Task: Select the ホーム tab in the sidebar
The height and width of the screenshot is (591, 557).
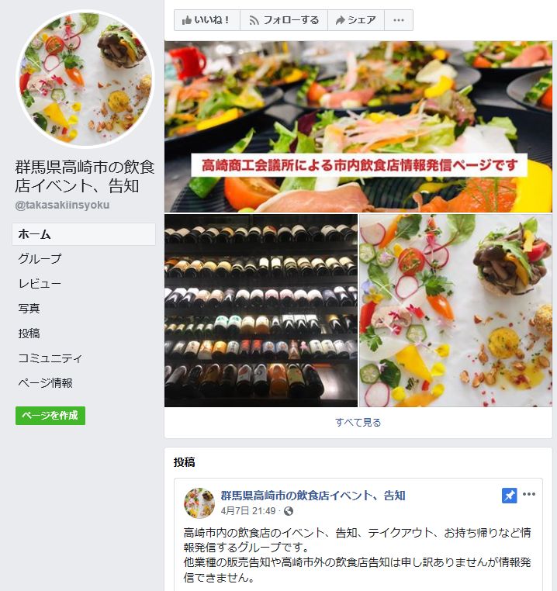Action: [x=84, y=234]
